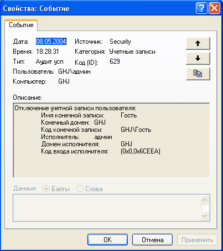Click the Отмена button
Image resolution: width=223 pixels, height=251 pixels.
click(x=152, y=240)
